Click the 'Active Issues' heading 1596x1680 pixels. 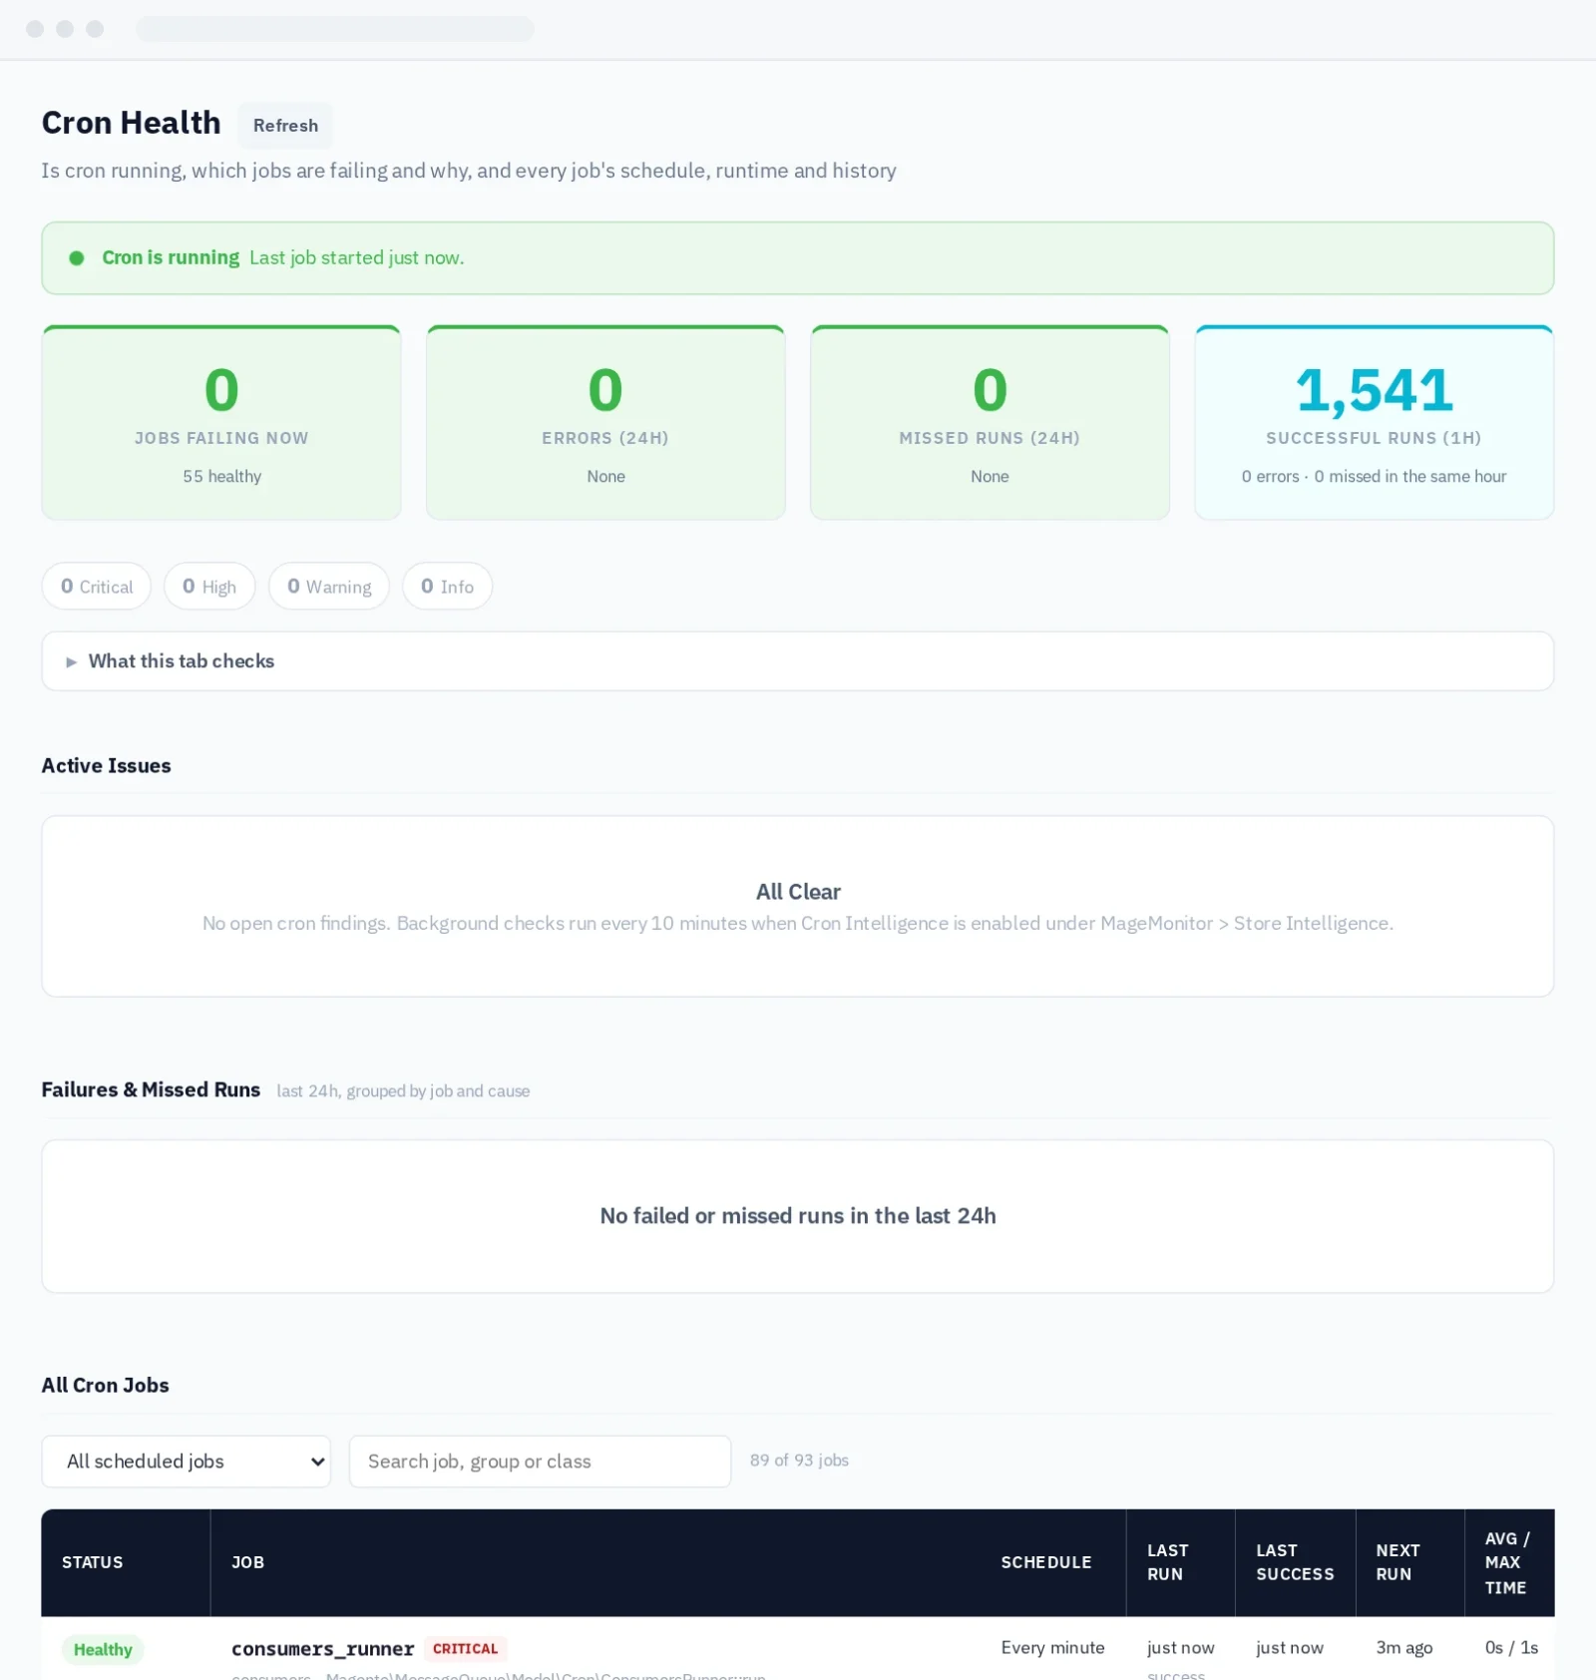[x=106, y=766]
